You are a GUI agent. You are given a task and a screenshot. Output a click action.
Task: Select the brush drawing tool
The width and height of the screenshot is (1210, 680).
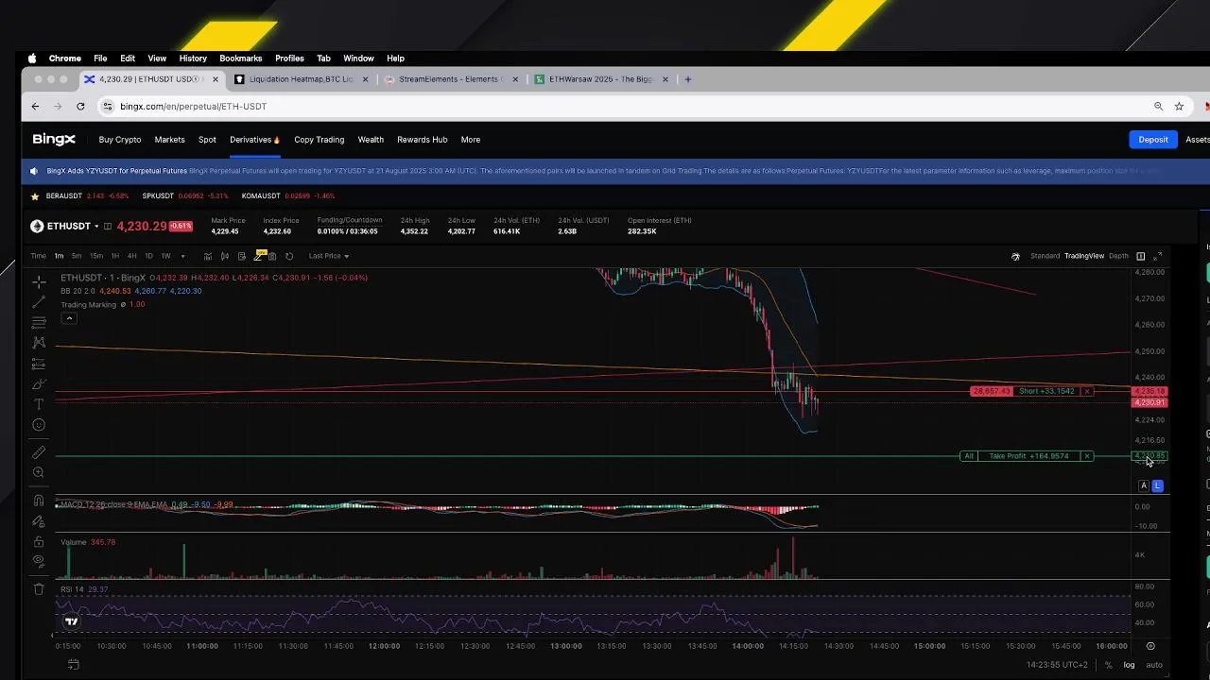click(x=39, y=384)
